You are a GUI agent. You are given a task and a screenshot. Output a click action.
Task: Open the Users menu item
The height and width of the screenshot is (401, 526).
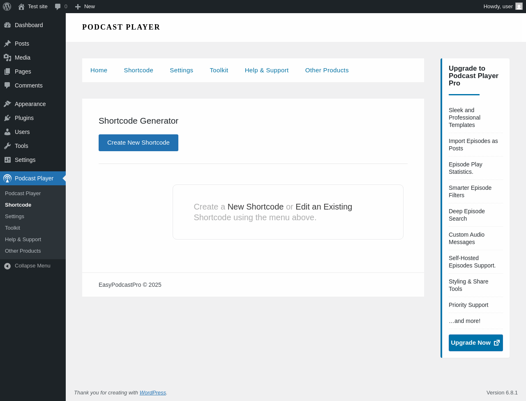33,132
